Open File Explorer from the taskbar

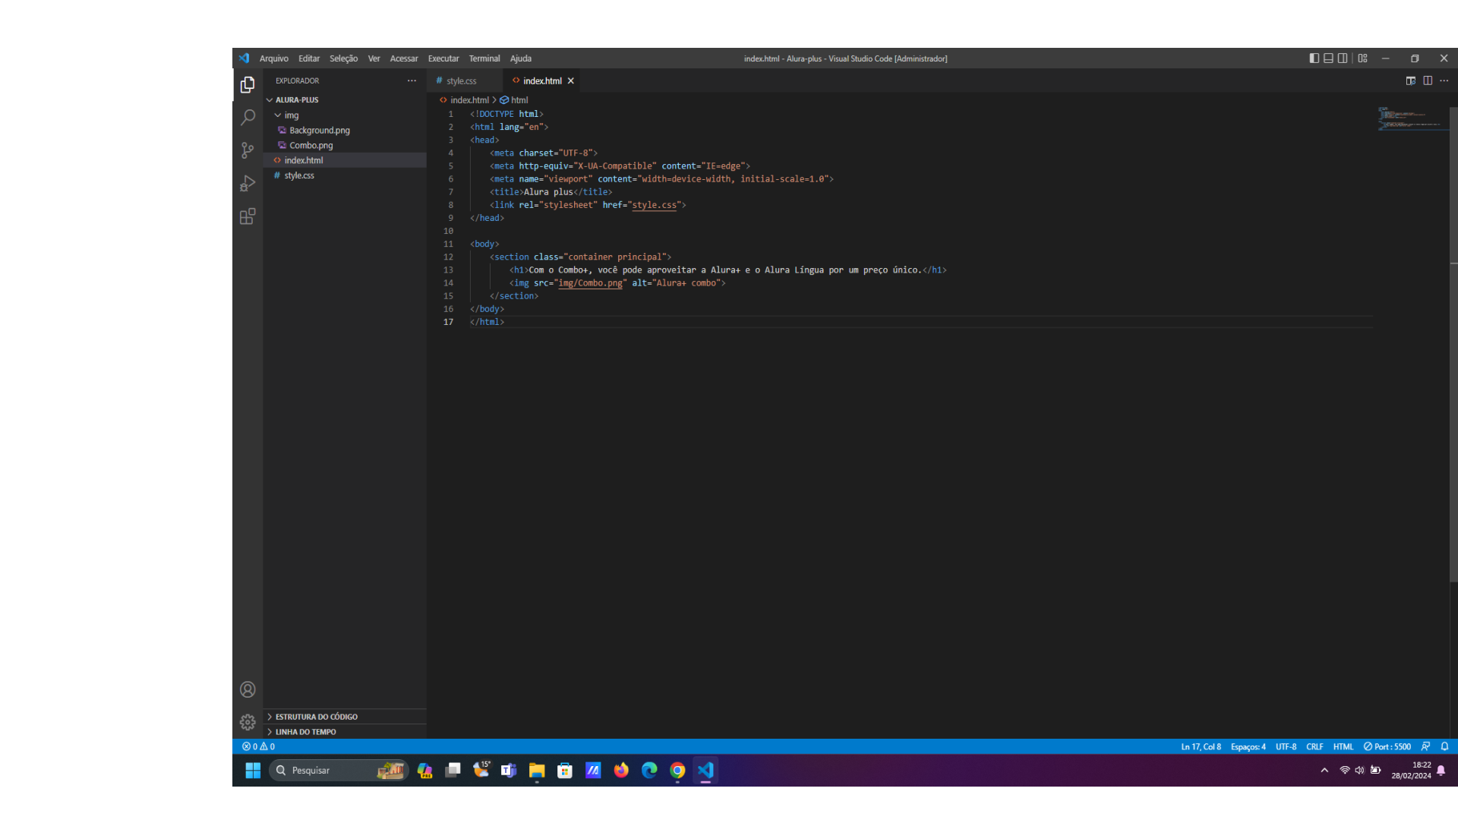(x=537, y=771)
